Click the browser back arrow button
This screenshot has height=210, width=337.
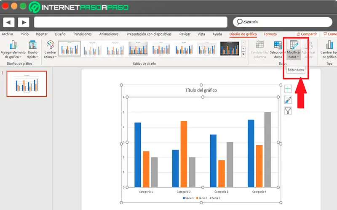8,22
